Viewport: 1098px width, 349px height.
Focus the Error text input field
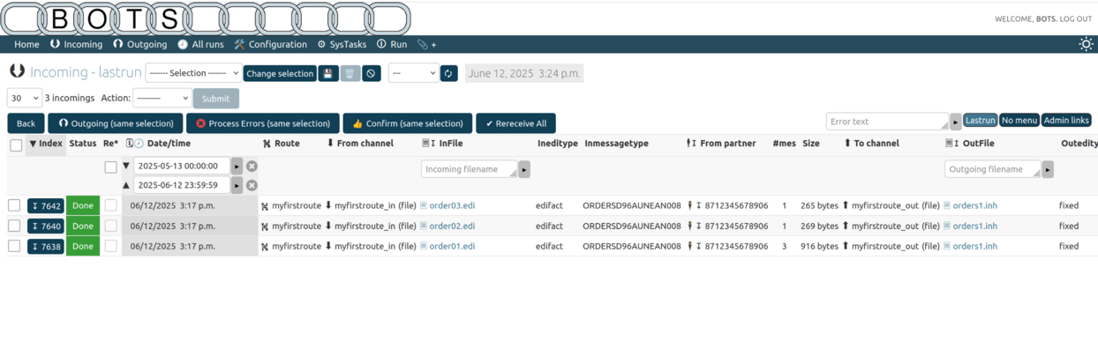point(888,122)
